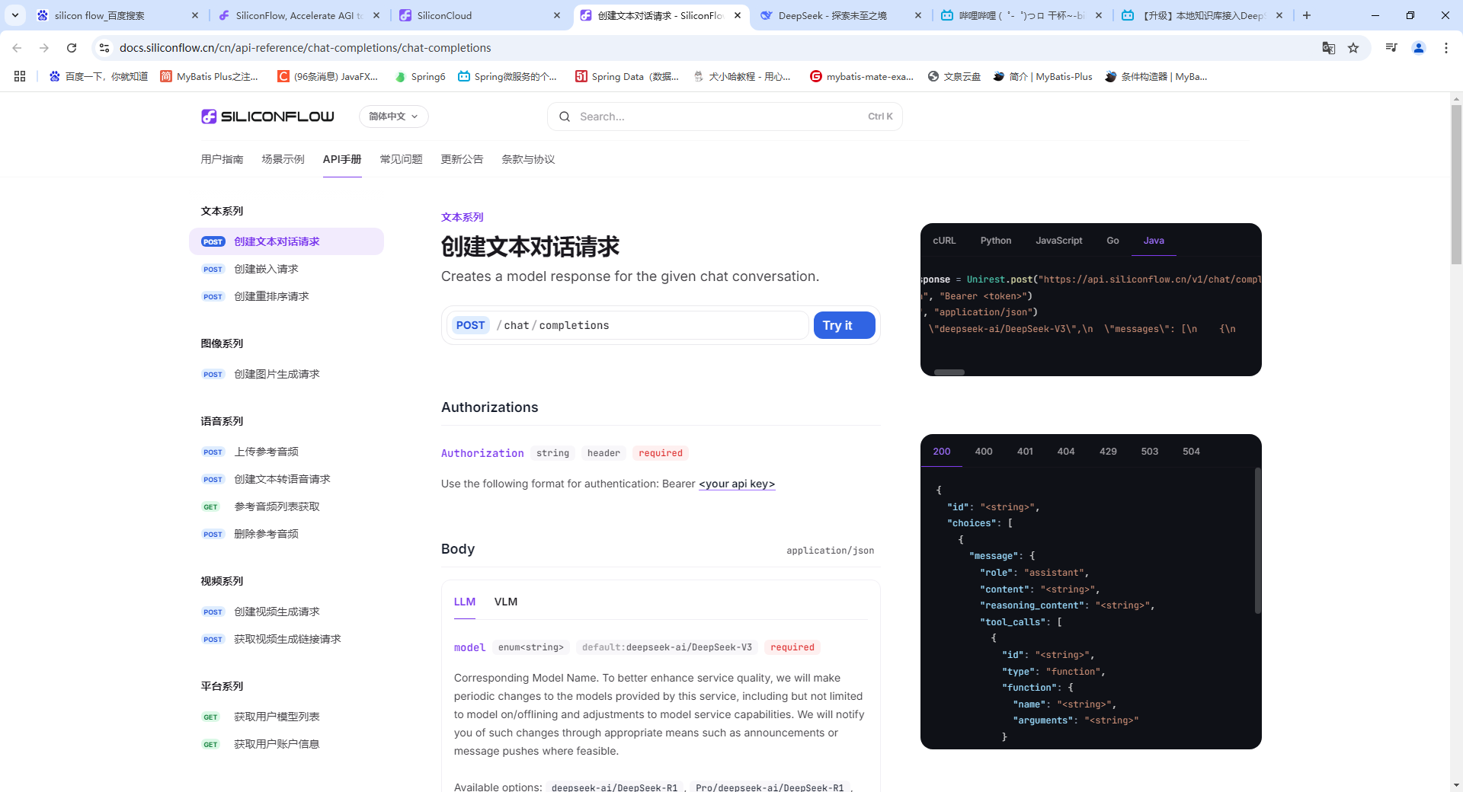Go back with browser back arrow
The height and width of the screenshot is (792, 1463).
(17, 48)
